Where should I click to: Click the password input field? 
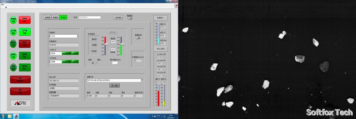coord(90,17)
